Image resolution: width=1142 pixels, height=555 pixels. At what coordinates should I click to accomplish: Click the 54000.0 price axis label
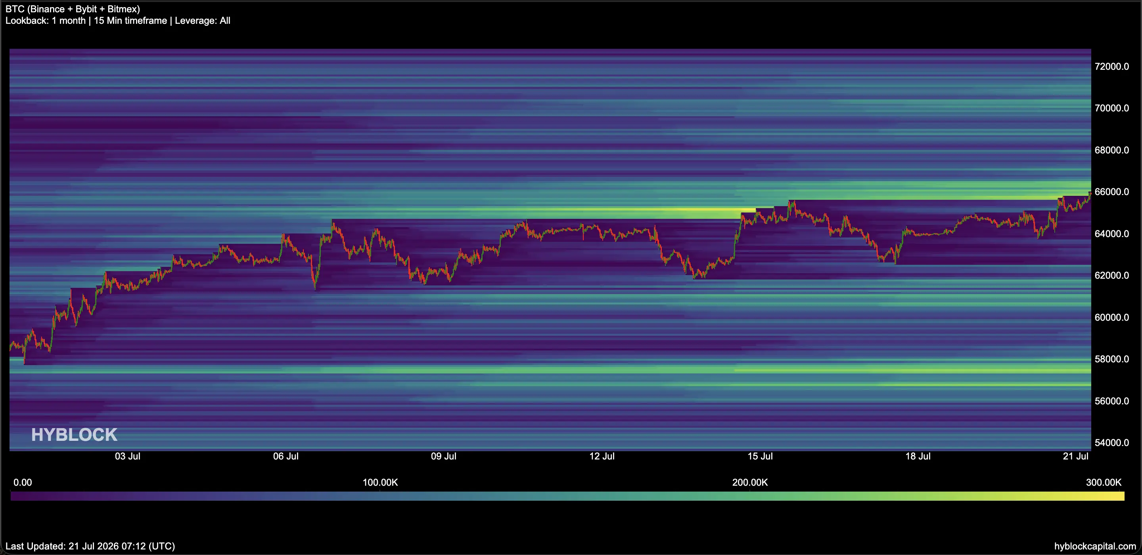(x=1112, y=443)
